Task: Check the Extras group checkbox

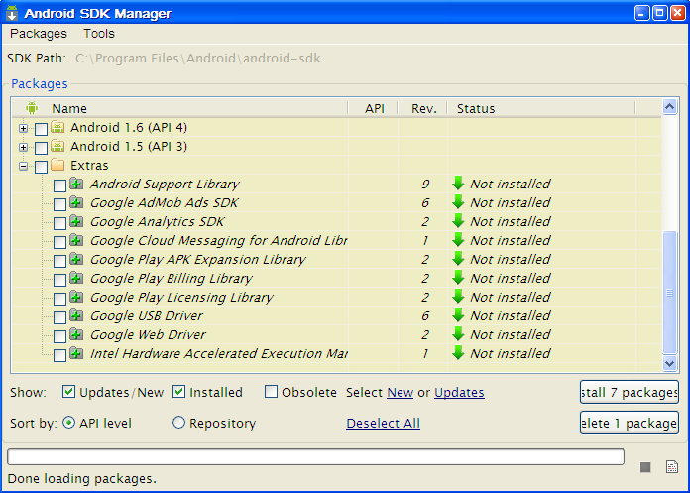Action: click(41, 167)
